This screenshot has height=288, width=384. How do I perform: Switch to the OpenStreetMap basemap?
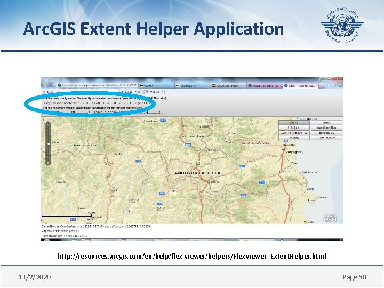326,127
